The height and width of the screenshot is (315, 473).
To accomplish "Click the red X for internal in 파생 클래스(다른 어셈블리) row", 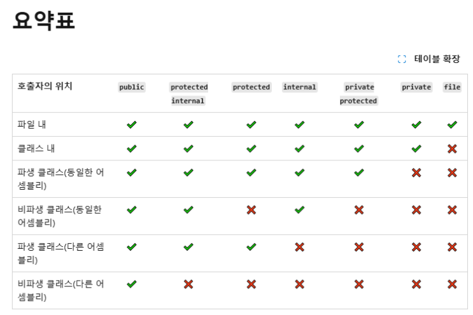I will 300,247.
